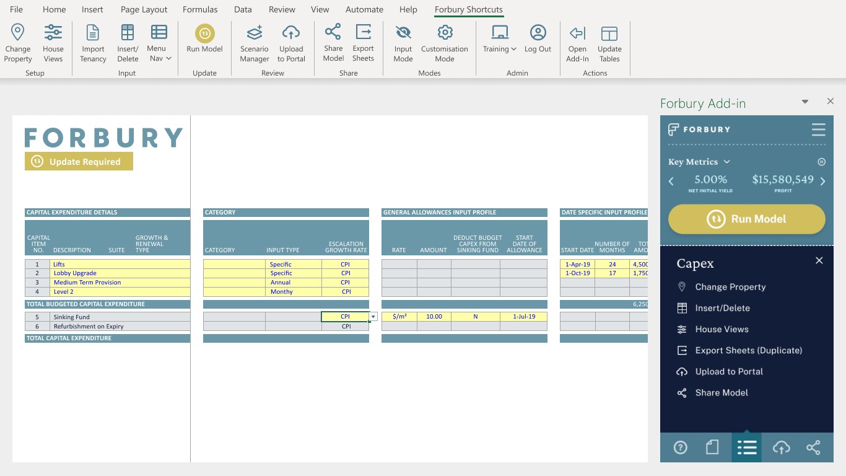Open Forbury Add-in pane options arrow
This screenshot has height=476, width=846.
tap(805, 102)
